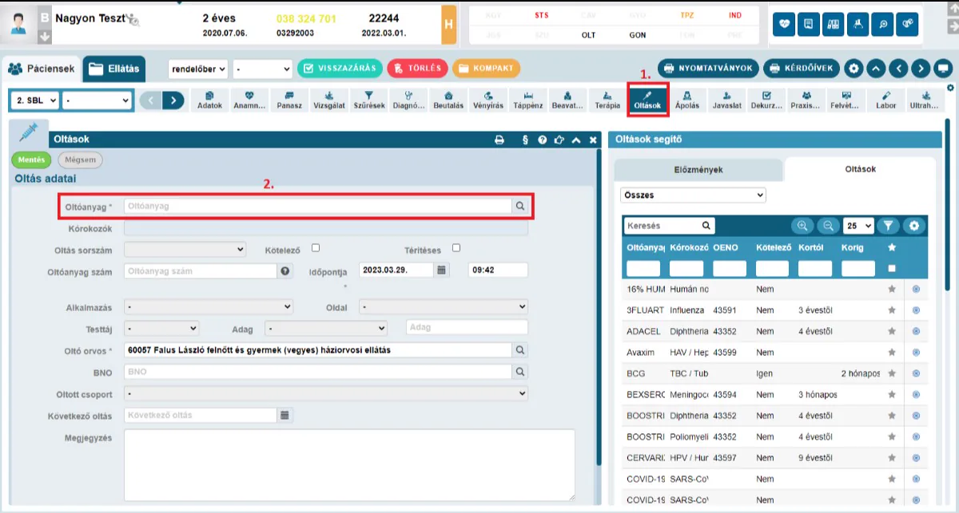Open the Vényírás toolbar item
This screenshot has height=513, width=959.
pyautogui.click(x=488, y=100)
